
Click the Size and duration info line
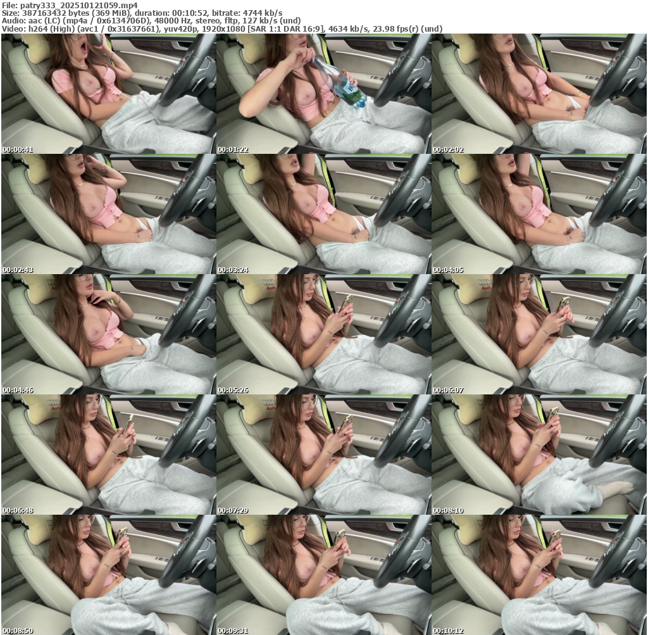click(142, 13)
